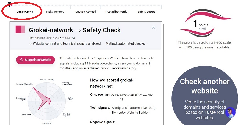The height and width of the screenshot is (125, 238).
Task: Click the Operational Signals chart label
Action: 21,99
